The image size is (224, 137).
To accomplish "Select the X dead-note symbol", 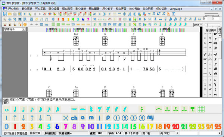I will pos(66,118).
